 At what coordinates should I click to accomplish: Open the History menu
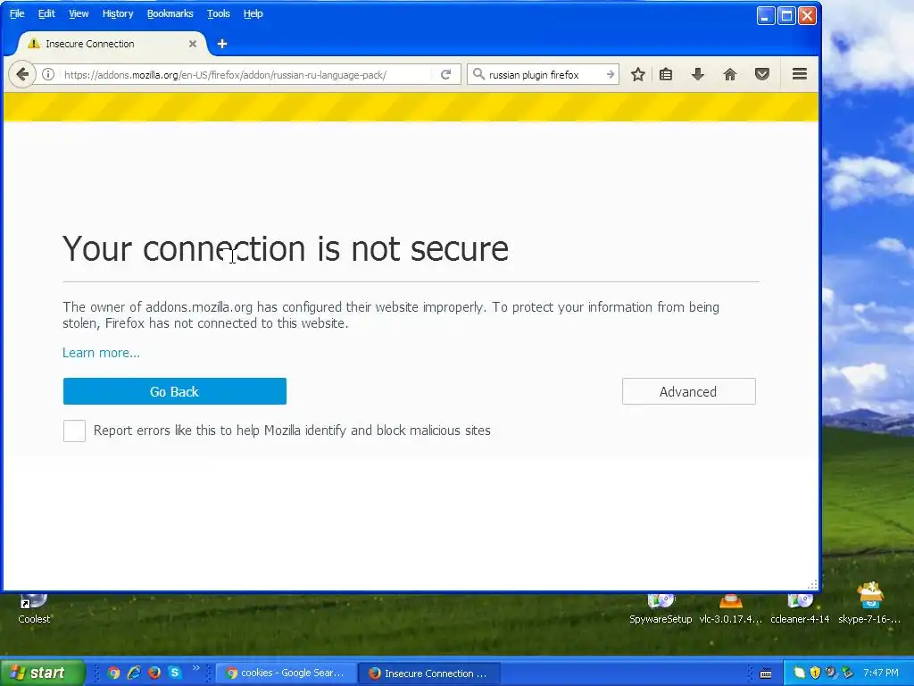coord(118,13)
